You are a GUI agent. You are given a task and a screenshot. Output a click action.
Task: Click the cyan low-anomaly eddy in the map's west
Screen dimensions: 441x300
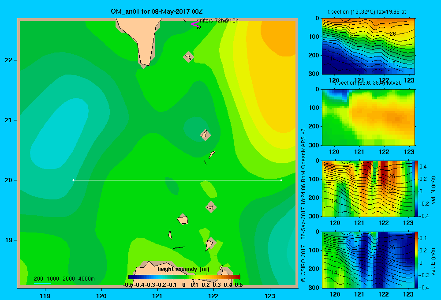60,132
